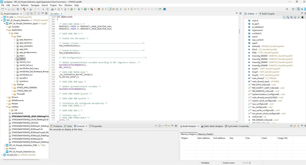306x165 pixels.
Task: Open the Build hammer dropdown arrow
Action: tap(27, 9)
